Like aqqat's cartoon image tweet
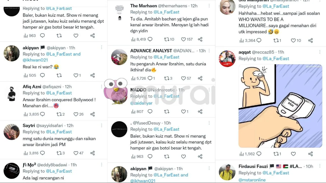The width and height of the screenshot is (326, 183). [x=293, y=154]
